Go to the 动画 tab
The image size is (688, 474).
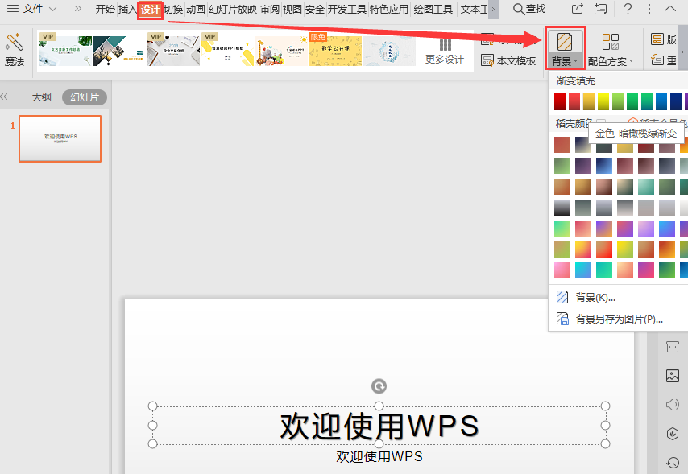click(196, 9)
